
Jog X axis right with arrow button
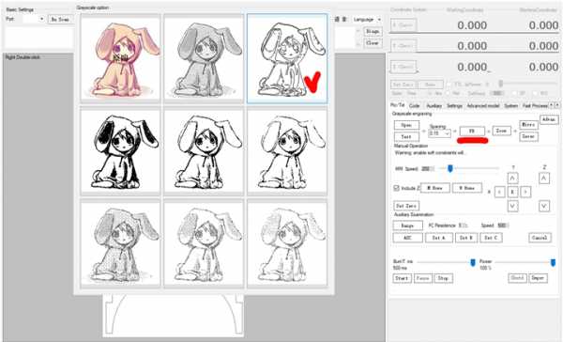(525, 192)
